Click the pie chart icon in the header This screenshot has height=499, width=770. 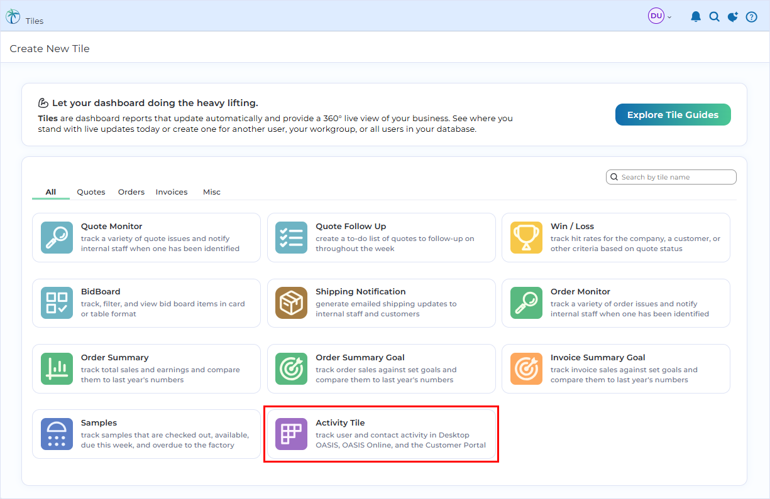[732, 16]
